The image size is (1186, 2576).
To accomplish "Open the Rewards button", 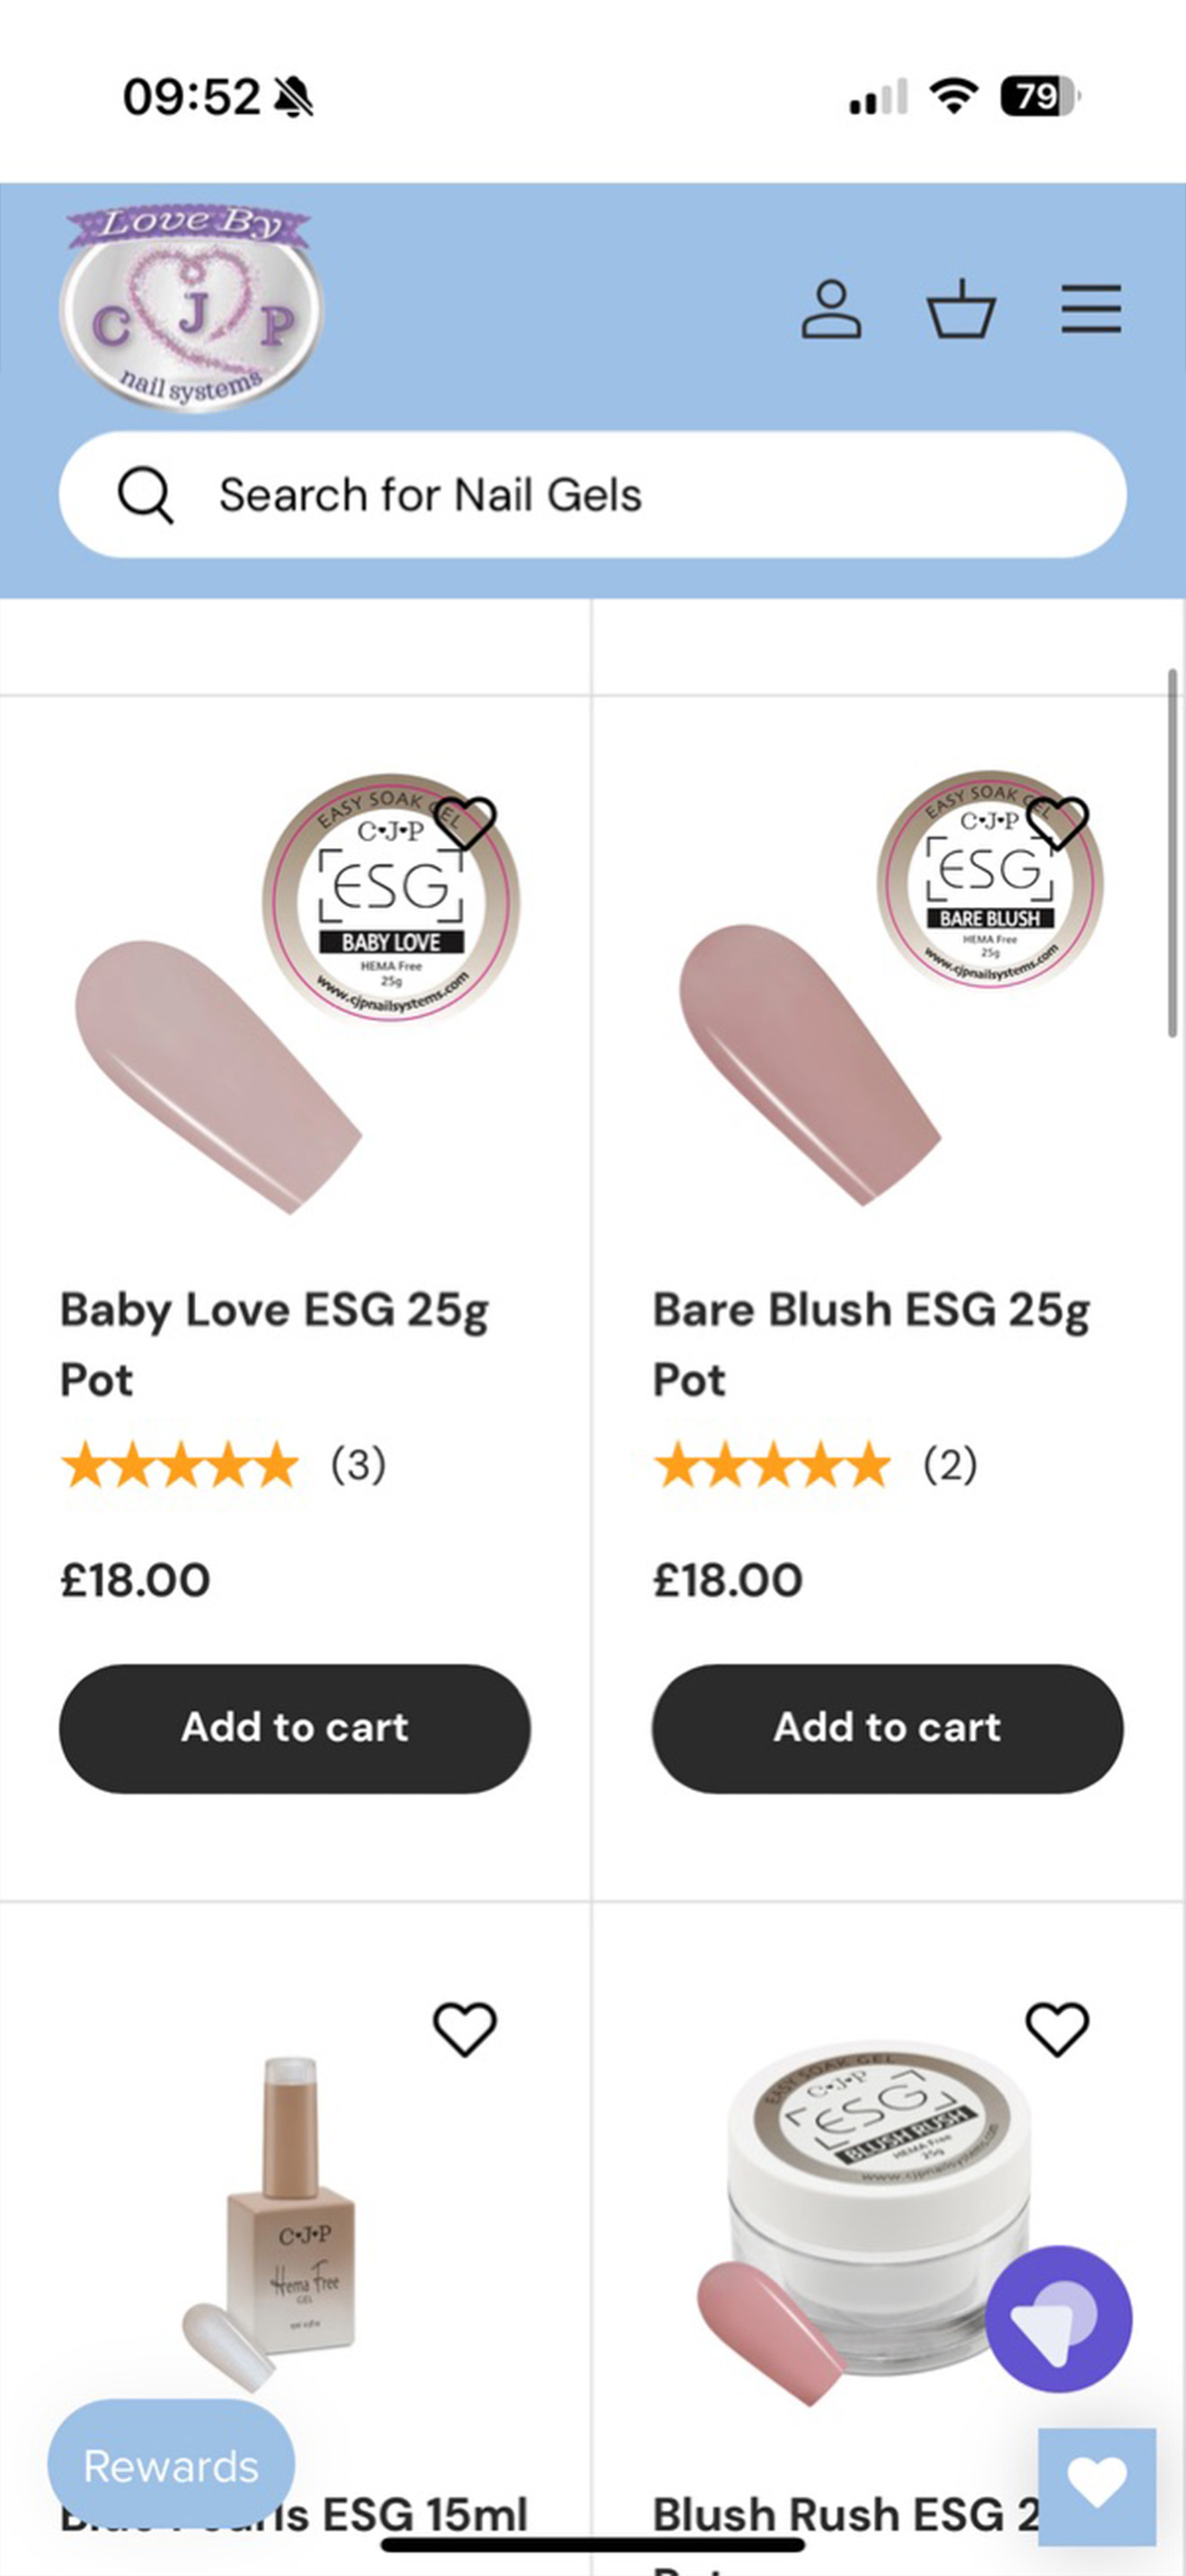I will pos(171,2465).
